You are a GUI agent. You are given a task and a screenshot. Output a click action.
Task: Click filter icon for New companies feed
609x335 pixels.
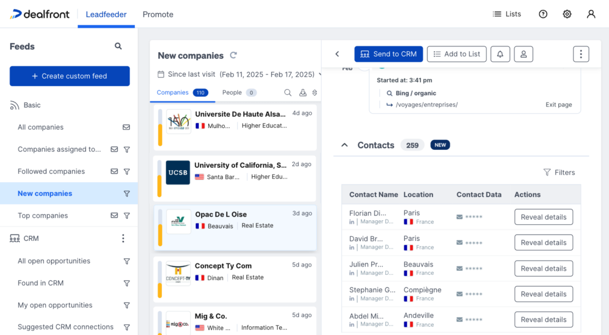(127, 193)
